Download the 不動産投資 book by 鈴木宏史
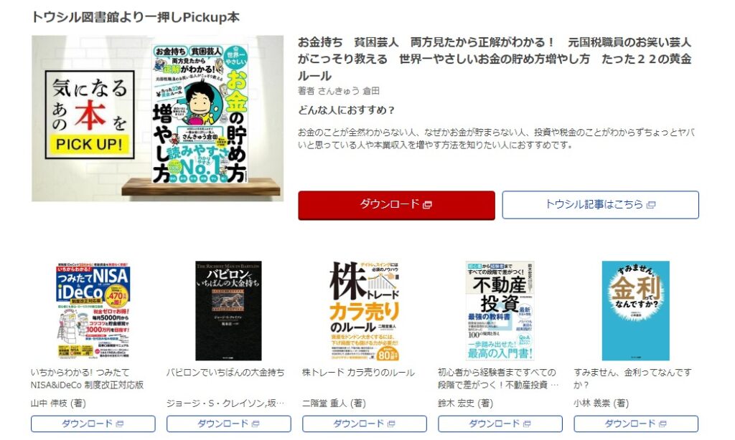This screenshot has width=735, height=440. (500, 424)
